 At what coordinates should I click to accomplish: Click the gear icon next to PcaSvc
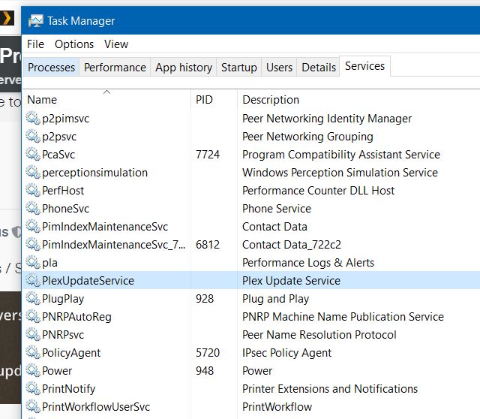[33, 155]
